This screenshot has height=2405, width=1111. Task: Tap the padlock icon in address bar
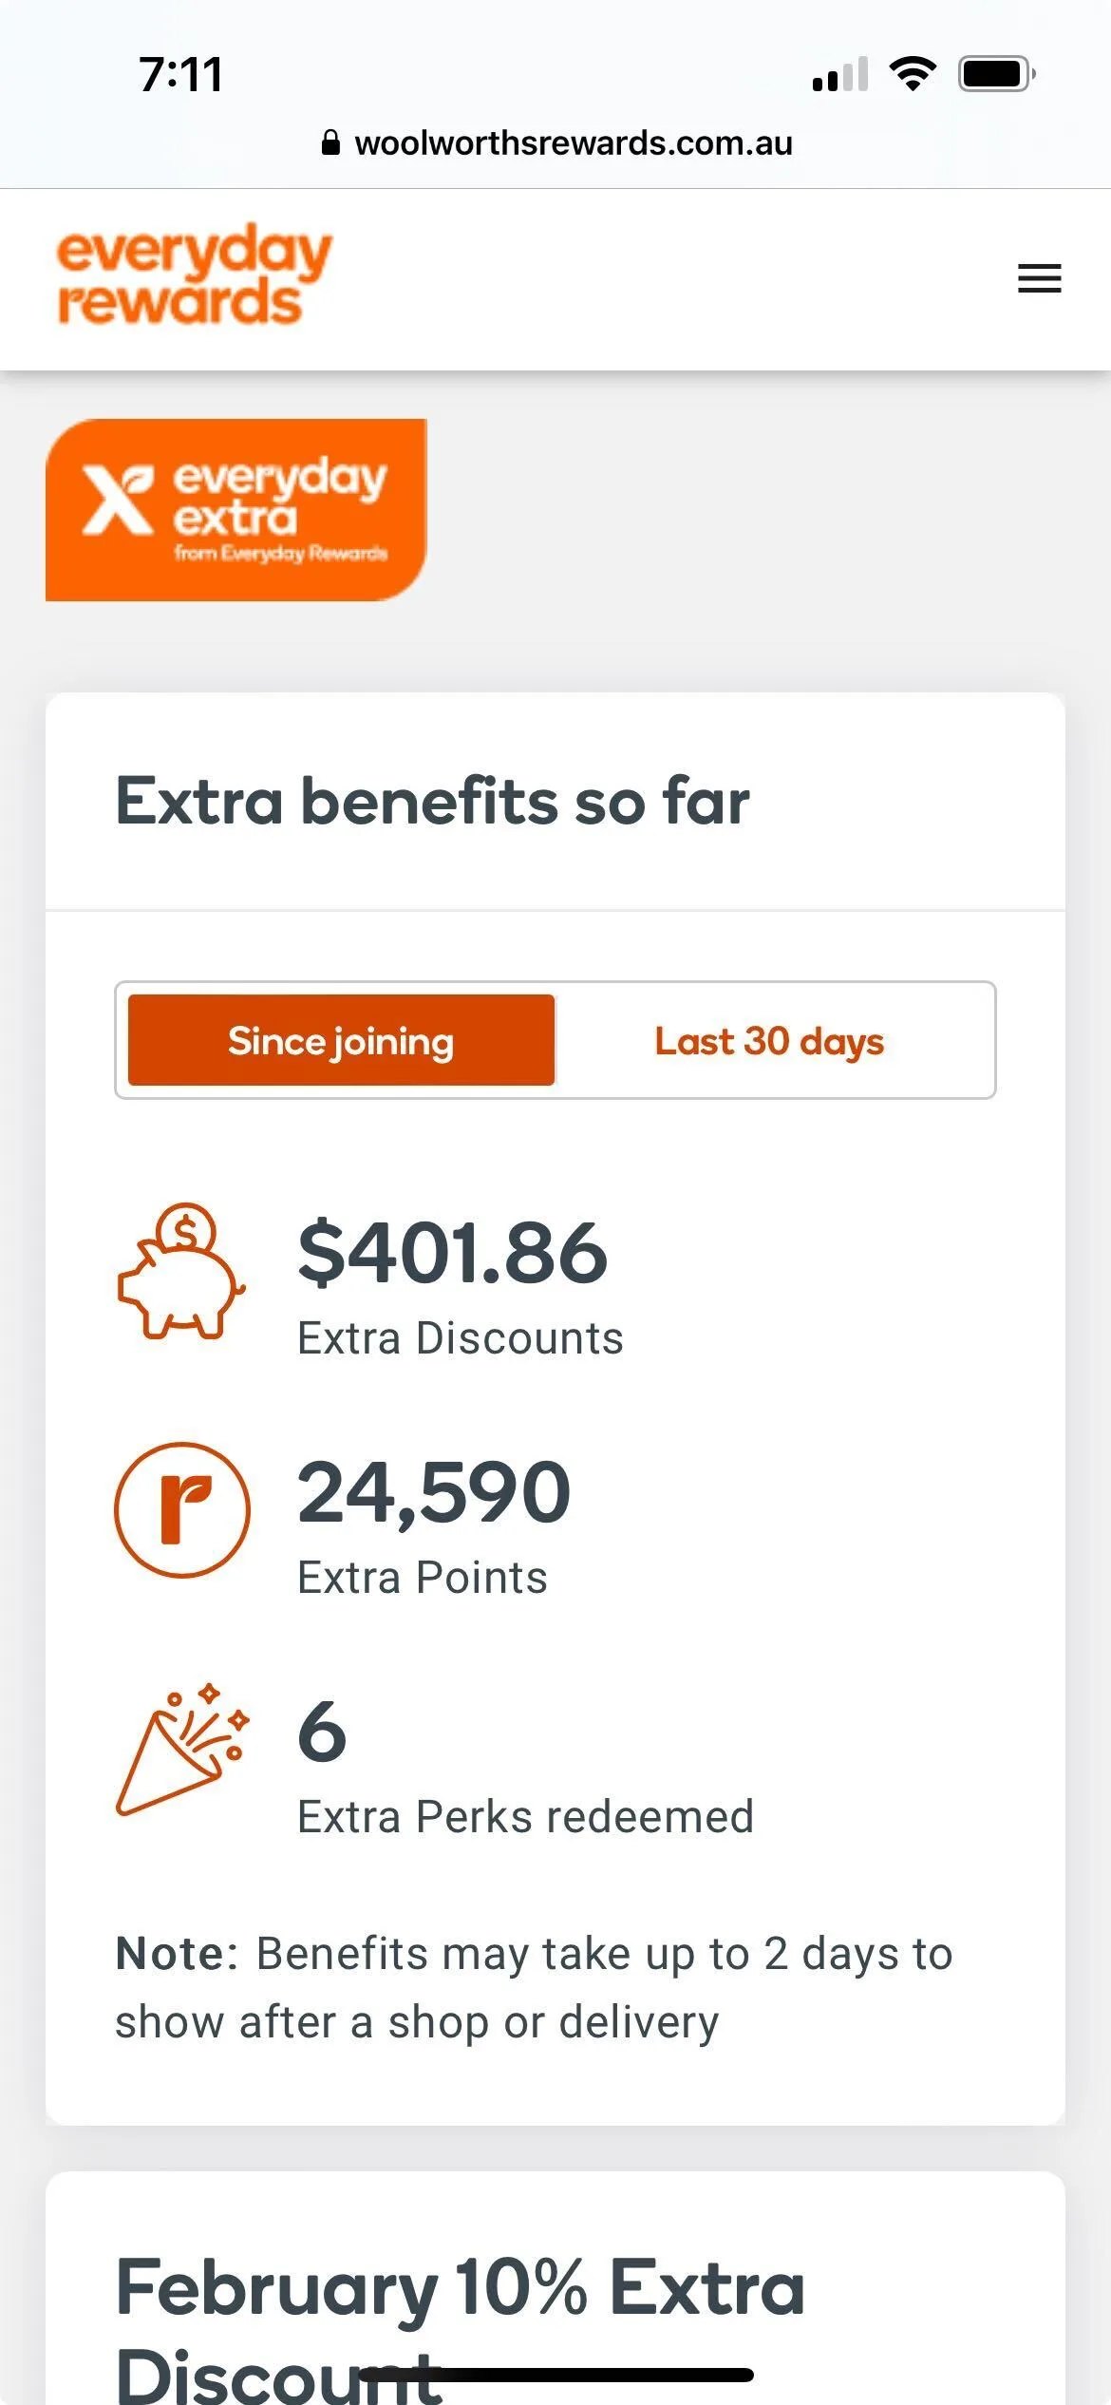pyautogui.click(x=330, y=143)
